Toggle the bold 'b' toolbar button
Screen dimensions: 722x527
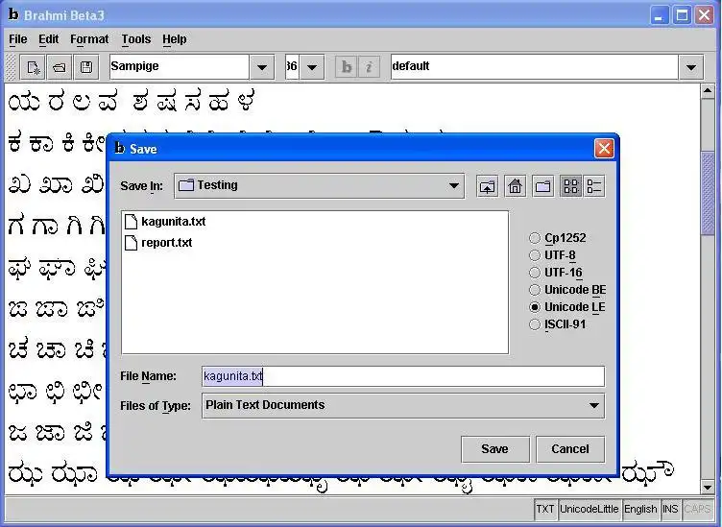pos(346,67)
